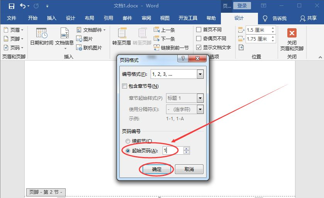This screenshot has width=324, height=198.
Task: Enable the 包含章节号 checkbox
Action: coord(125,86)
